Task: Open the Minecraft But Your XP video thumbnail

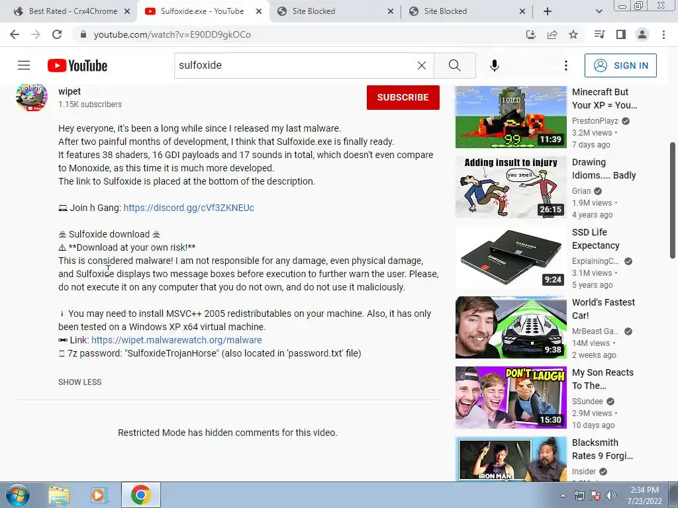Action: click(x=510, y=117)
